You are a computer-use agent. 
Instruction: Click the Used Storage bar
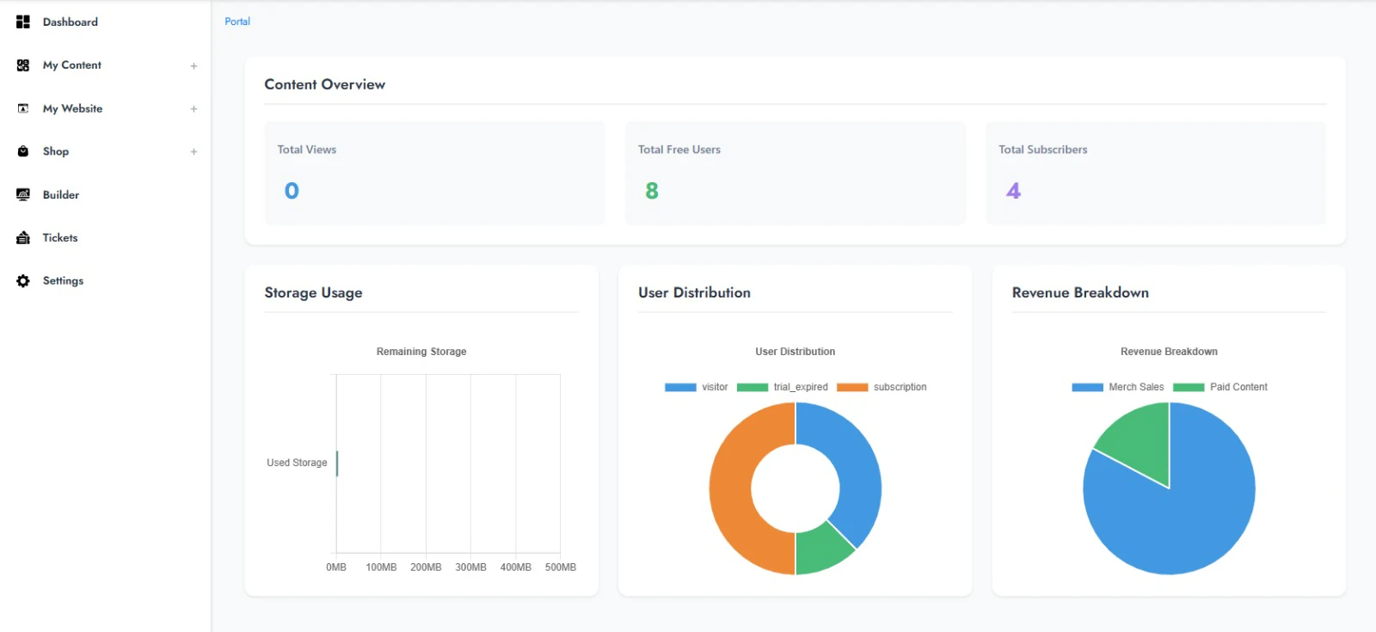(337, 463)
